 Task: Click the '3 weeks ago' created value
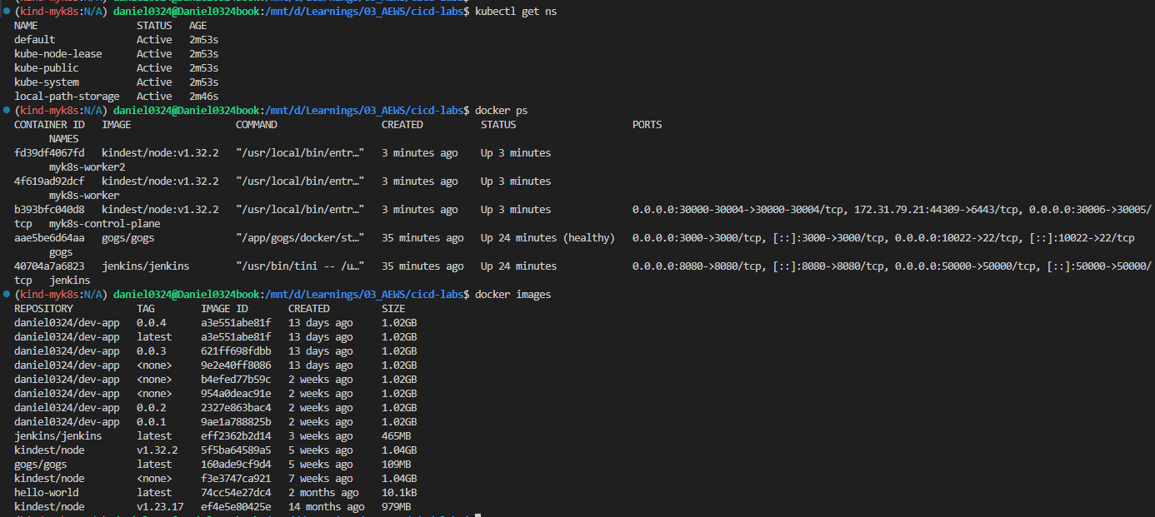click(x=320, y=436)
